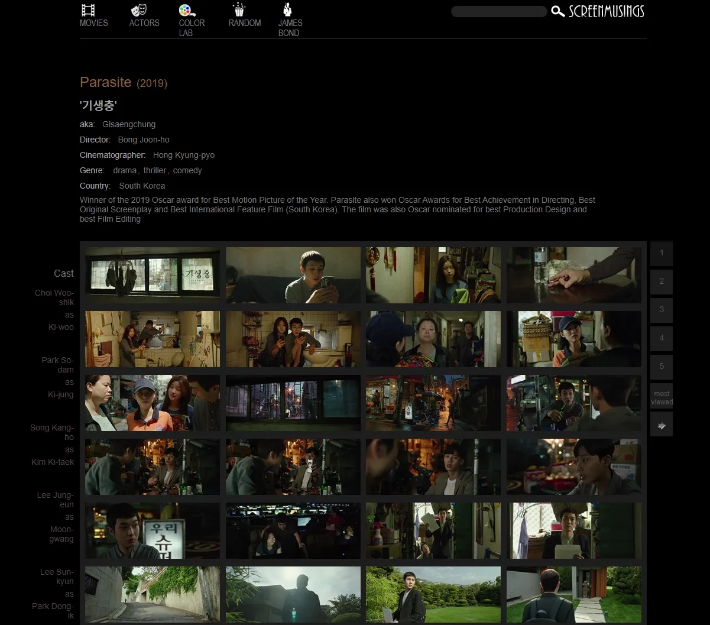
Task: Click the MOVIES menu label
Action: (x=94, y=23)
